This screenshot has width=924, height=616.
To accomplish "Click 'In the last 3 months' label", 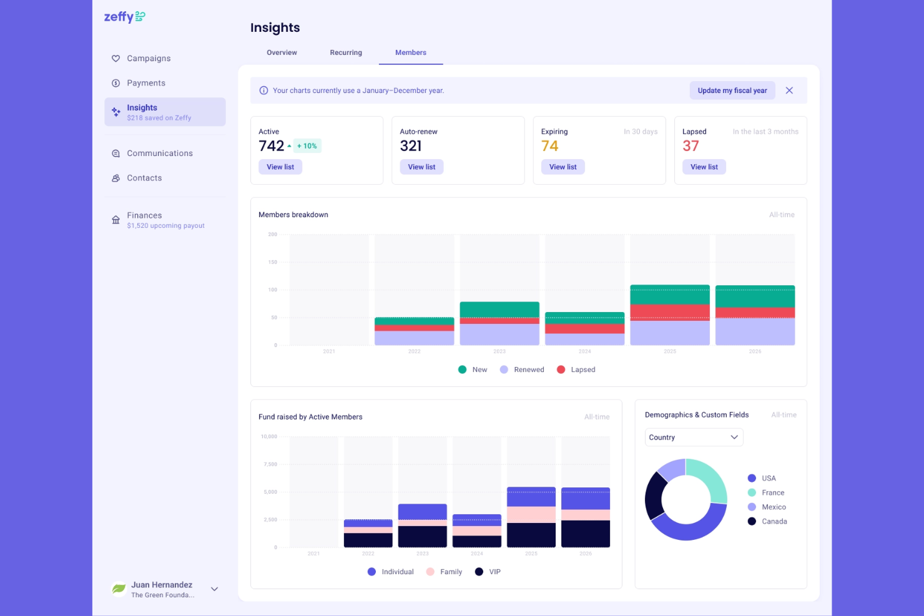I will [765, 132].
